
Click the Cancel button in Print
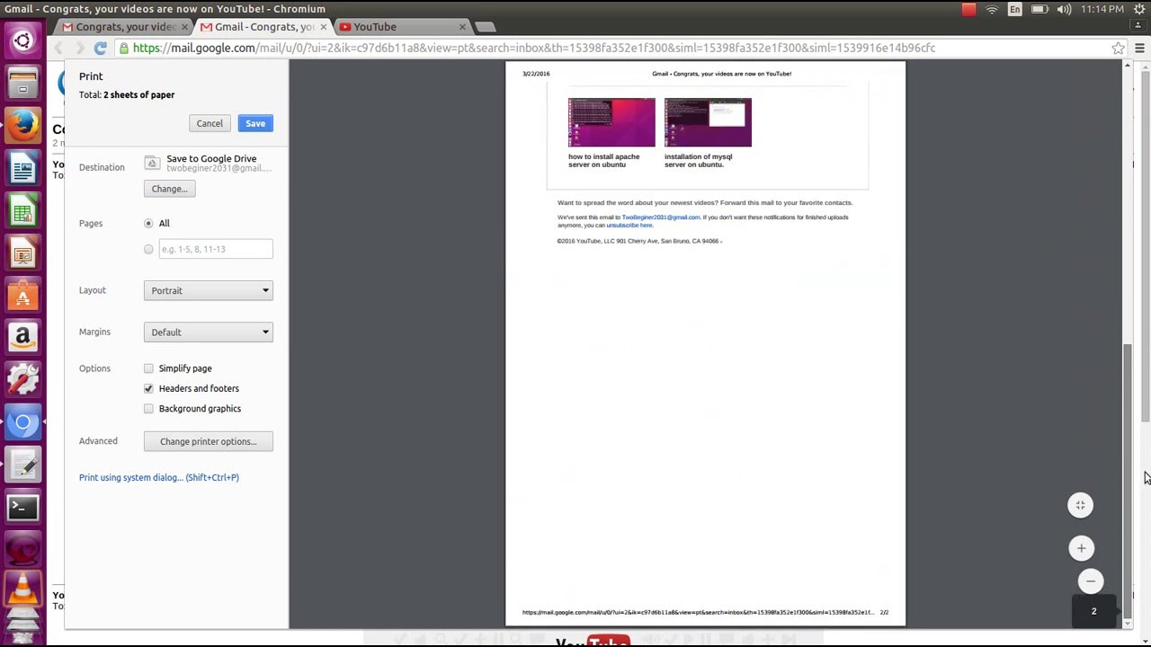(x=210, y=123)
